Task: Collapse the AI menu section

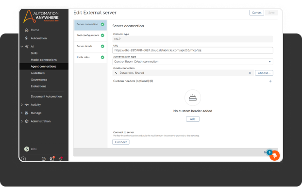Action: (22, 47)
